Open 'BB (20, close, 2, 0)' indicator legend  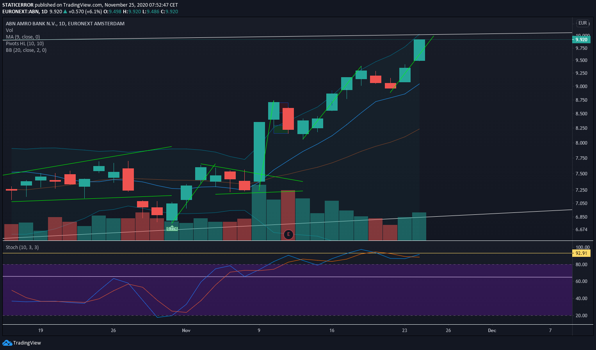(26, 50)
